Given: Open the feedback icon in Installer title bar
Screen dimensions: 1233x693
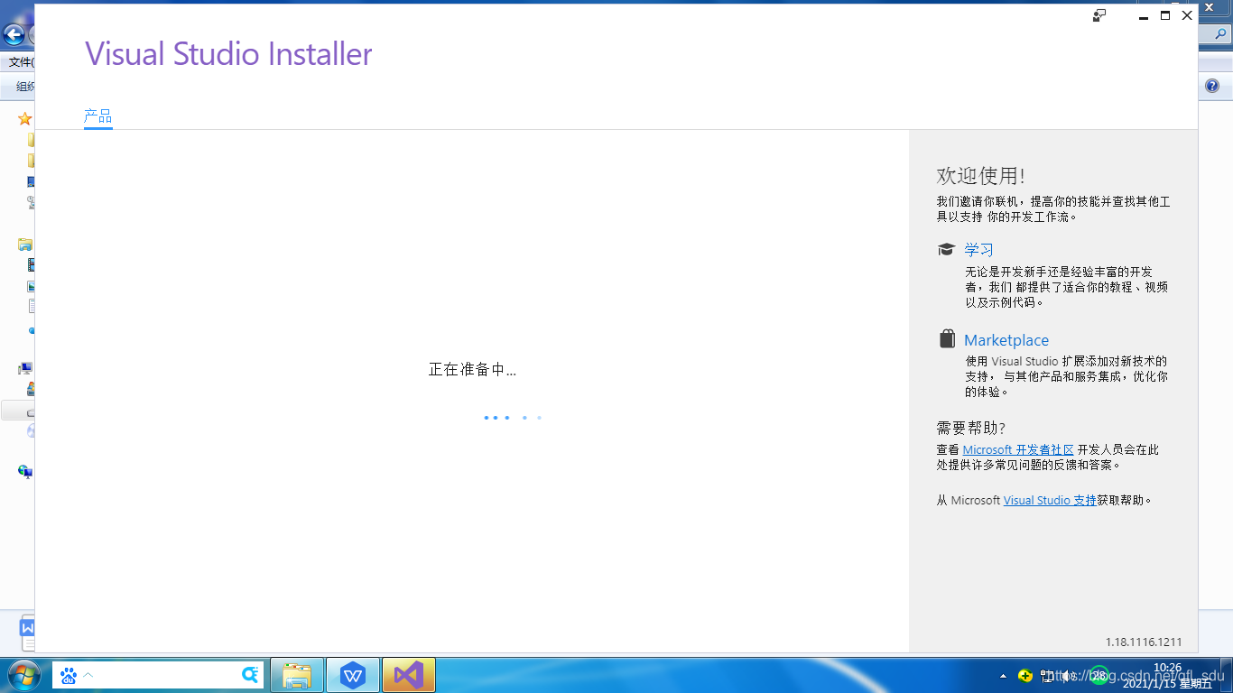Looking at the screenshot, I should pos(1099,15).
